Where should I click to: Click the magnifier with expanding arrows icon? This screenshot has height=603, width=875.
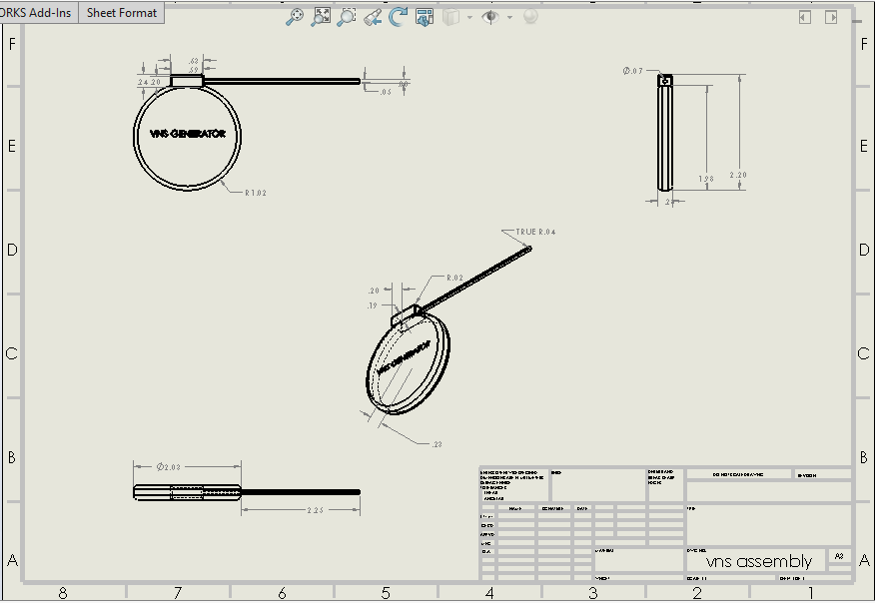click(321, 17)
